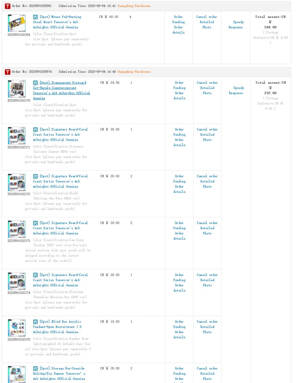Open Order Pending details for item DI20591032373

tap(179, 231)
